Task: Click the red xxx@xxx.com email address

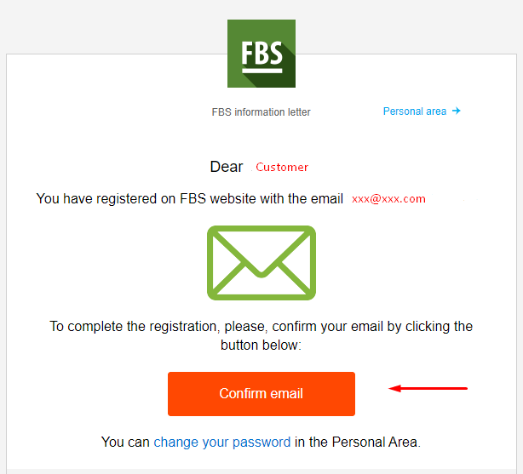Action: pyautogui.click(x=388, y=199)
